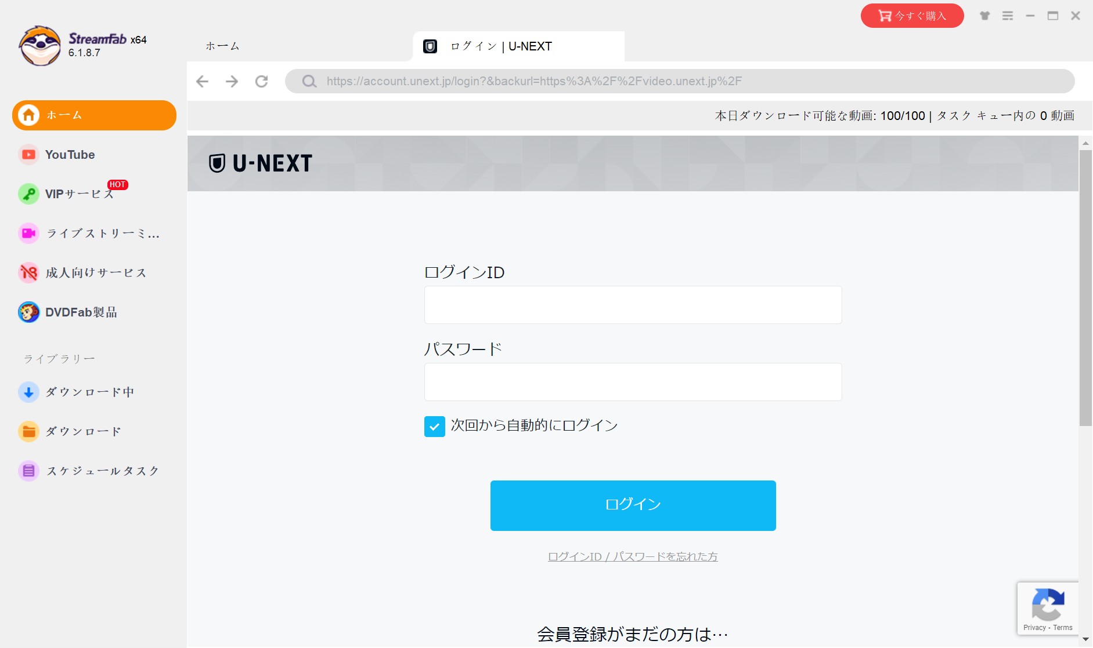Click the vertical scrollbar thumb

point(1085,288)
